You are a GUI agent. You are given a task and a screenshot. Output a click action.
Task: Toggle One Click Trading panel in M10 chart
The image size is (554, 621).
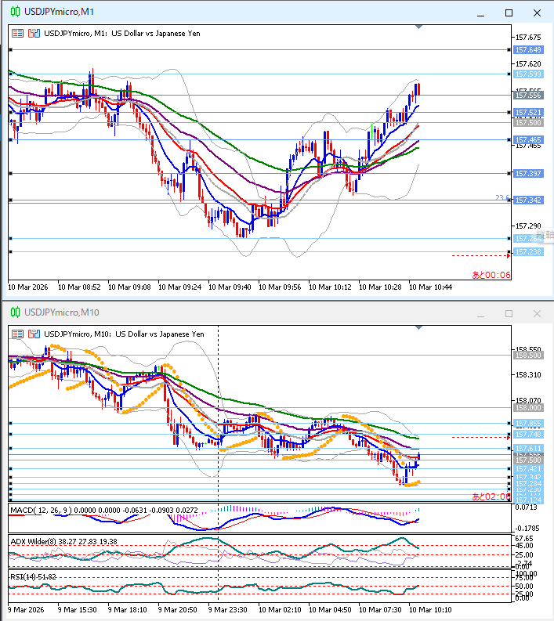pos(17,334)
